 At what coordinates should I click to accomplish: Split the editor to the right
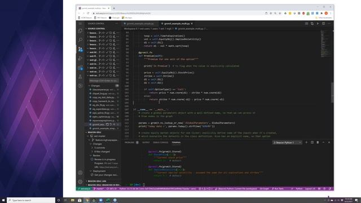[323, 24]
